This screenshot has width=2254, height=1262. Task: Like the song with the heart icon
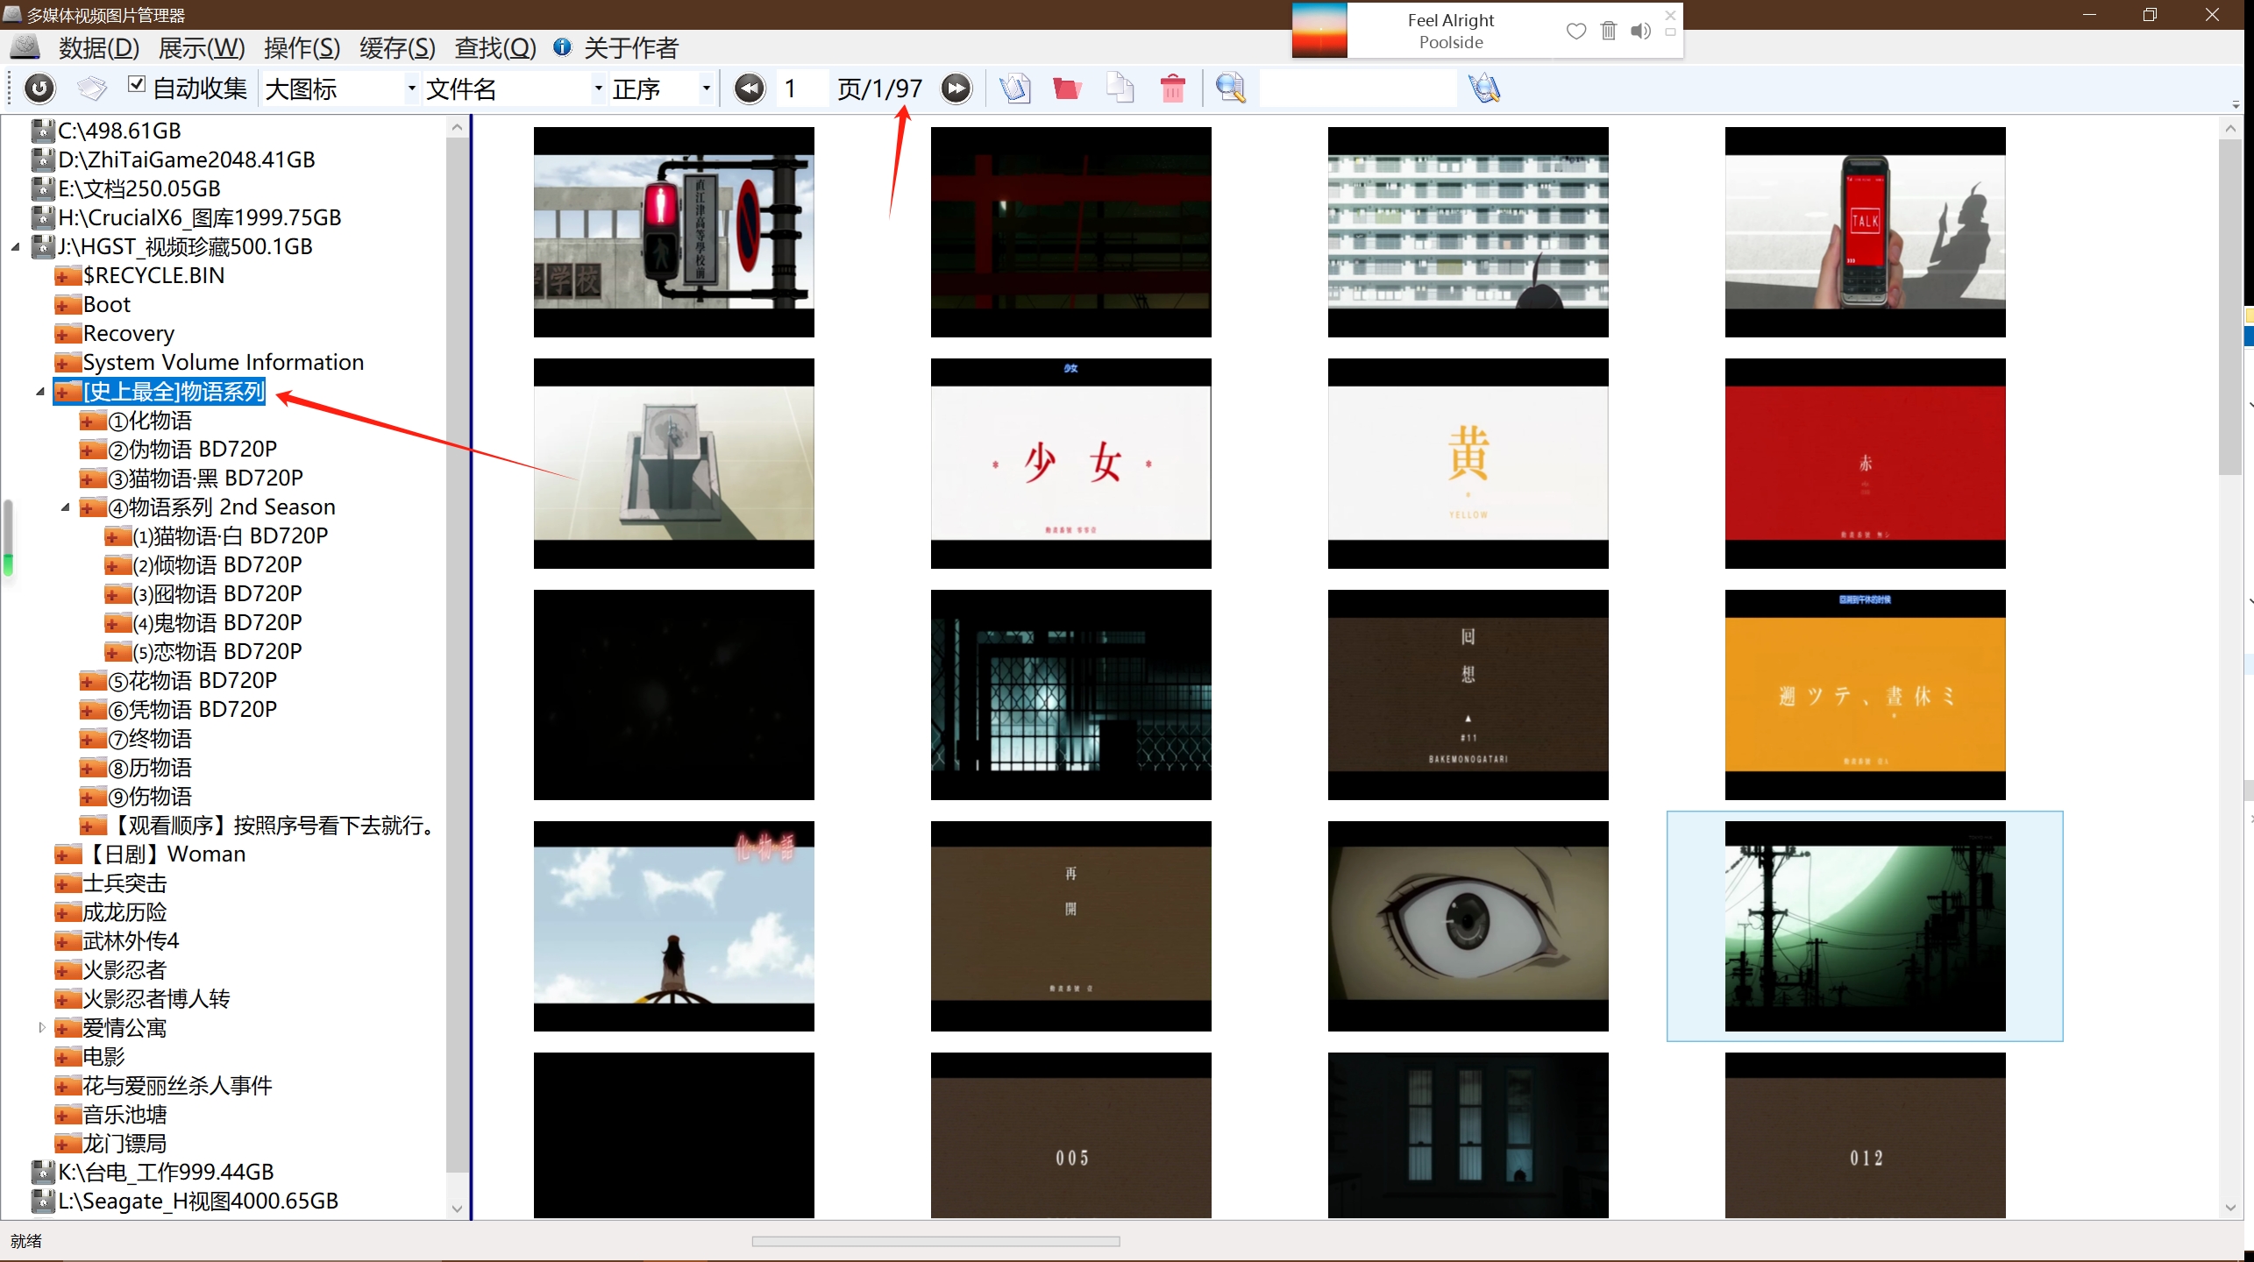click(x=1575, y=32)
